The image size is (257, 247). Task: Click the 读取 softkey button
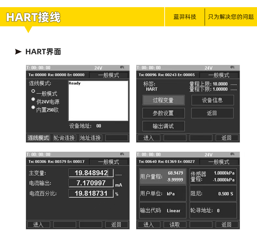[175, 225]
